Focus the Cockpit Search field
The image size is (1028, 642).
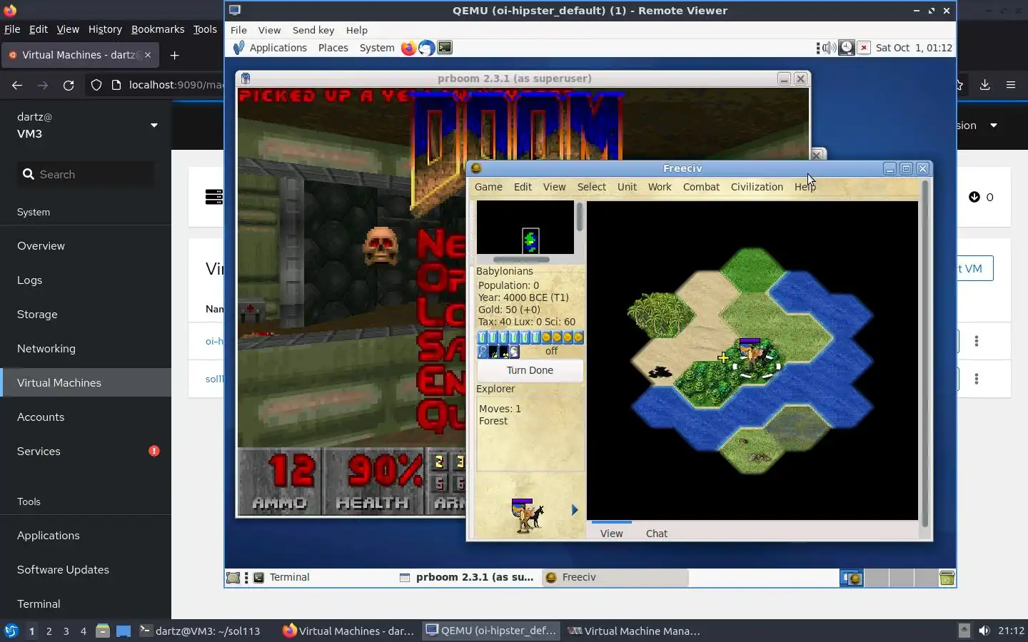[86, 174]
